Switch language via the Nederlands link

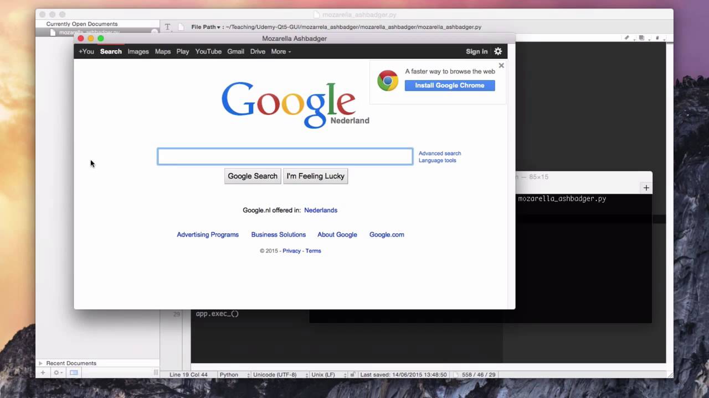click(x=321, y=210)
